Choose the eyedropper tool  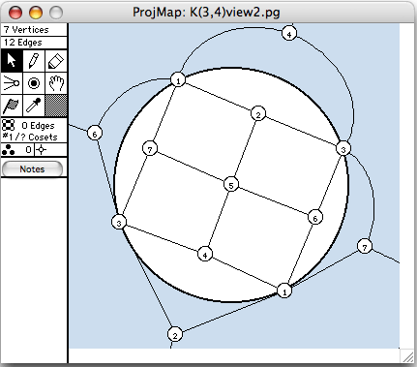pos(34,106)
